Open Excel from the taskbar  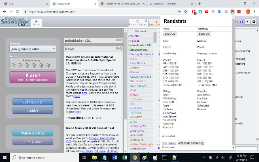tap(125, 158)
